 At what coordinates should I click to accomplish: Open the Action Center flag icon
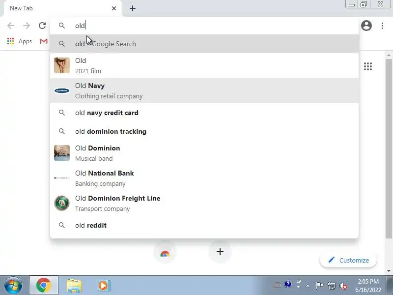click(319, 286)
